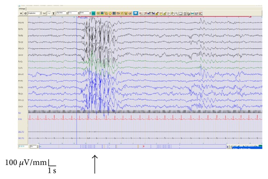The width and height of the screenshot is (268, 179).
Task: Click the red marker in the overview timeline
Action: coord(144,146)
